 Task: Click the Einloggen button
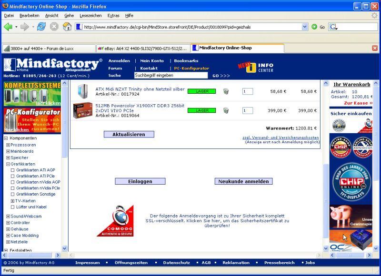[x=140, y=181]
